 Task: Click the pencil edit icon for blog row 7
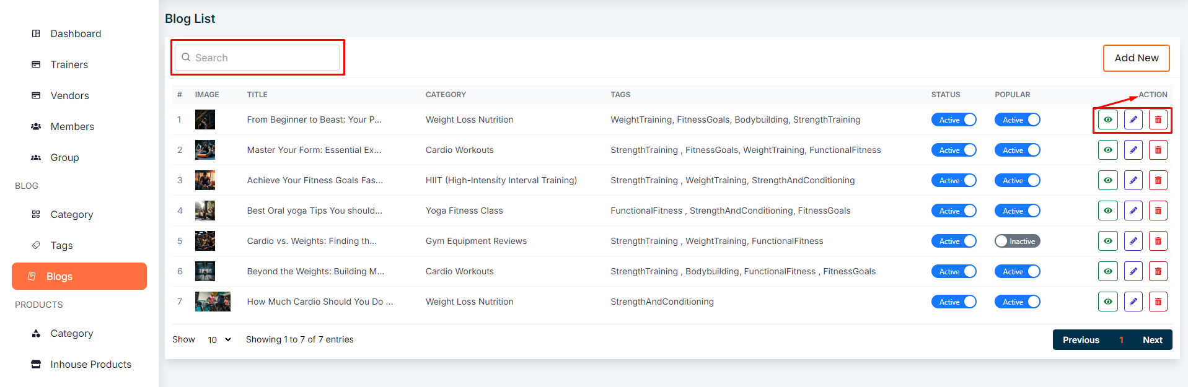(x=1133, y=302)
